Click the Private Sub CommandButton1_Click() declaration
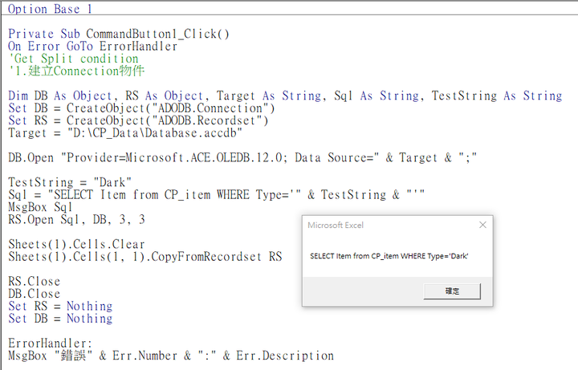 point(119,34)
